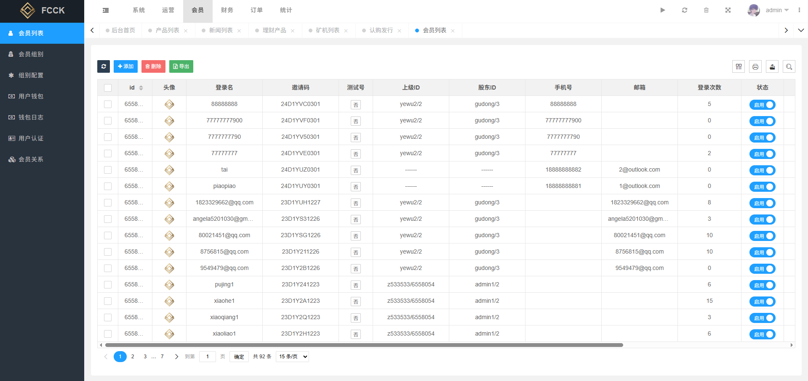Open the vertical three-dot more menu
The image size is (808, 381).
coord(799,10)
